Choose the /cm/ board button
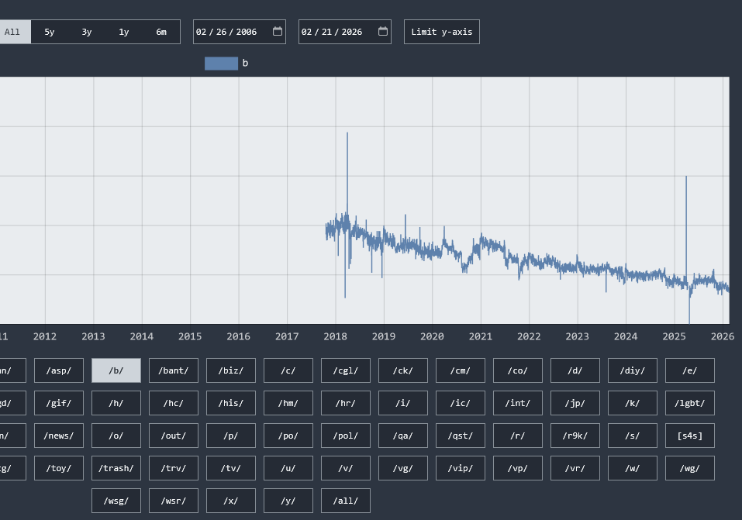 pyautogui.click(x=461, y=370)
